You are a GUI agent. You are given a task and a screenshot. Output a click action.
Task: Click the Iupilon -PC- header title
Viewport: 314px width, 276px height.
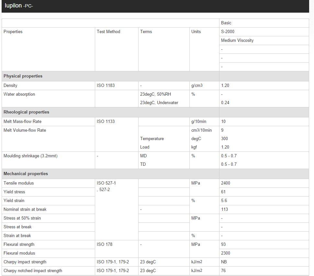(19, 6)
